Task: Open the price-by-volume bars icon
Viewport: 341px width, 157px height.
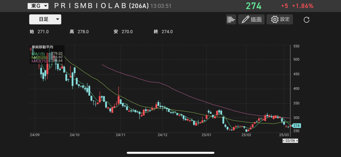Action: click(231, 20)
